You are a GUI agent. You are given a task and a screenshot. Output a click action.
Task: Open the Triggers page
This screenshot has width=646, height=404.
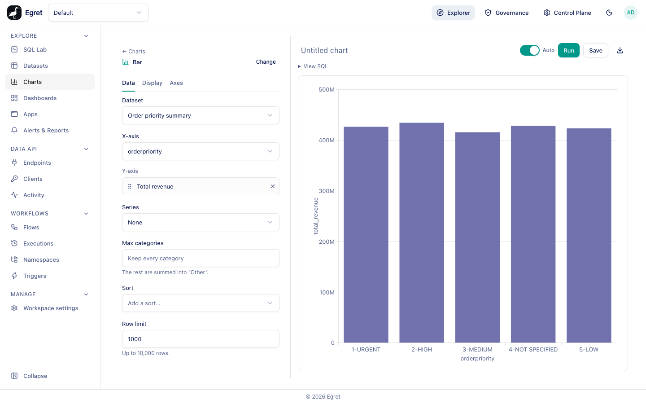50,276
